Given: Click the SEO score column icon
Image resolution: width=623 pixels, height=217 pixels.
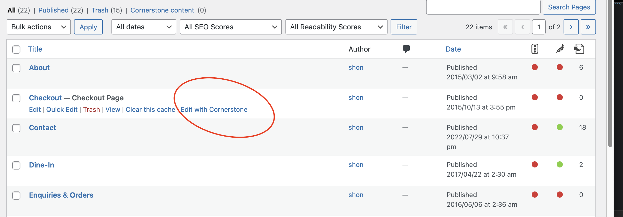Looking at the screenshot, I should coord(535,49).
